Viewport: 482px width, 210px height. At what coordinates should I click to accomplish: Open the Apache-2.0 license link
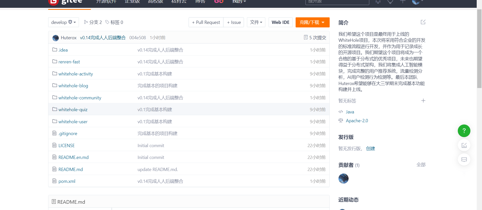coord(357,120)
